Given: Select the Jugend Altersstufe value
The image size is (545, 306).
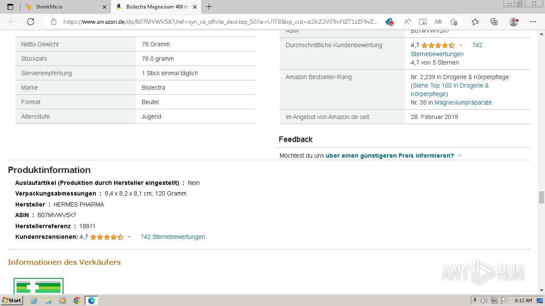Looking at the screenshot, I should 152,116.
